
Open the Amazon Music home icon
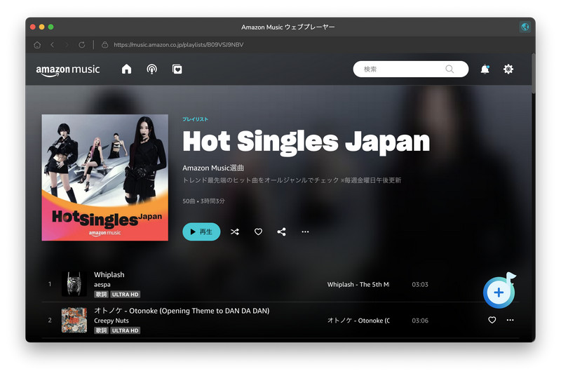tap(126, 69)
